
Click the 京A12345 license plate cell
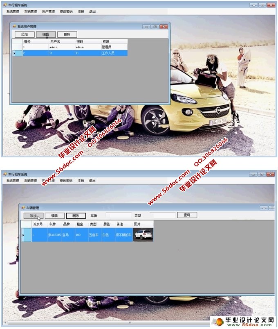point(54,235)
